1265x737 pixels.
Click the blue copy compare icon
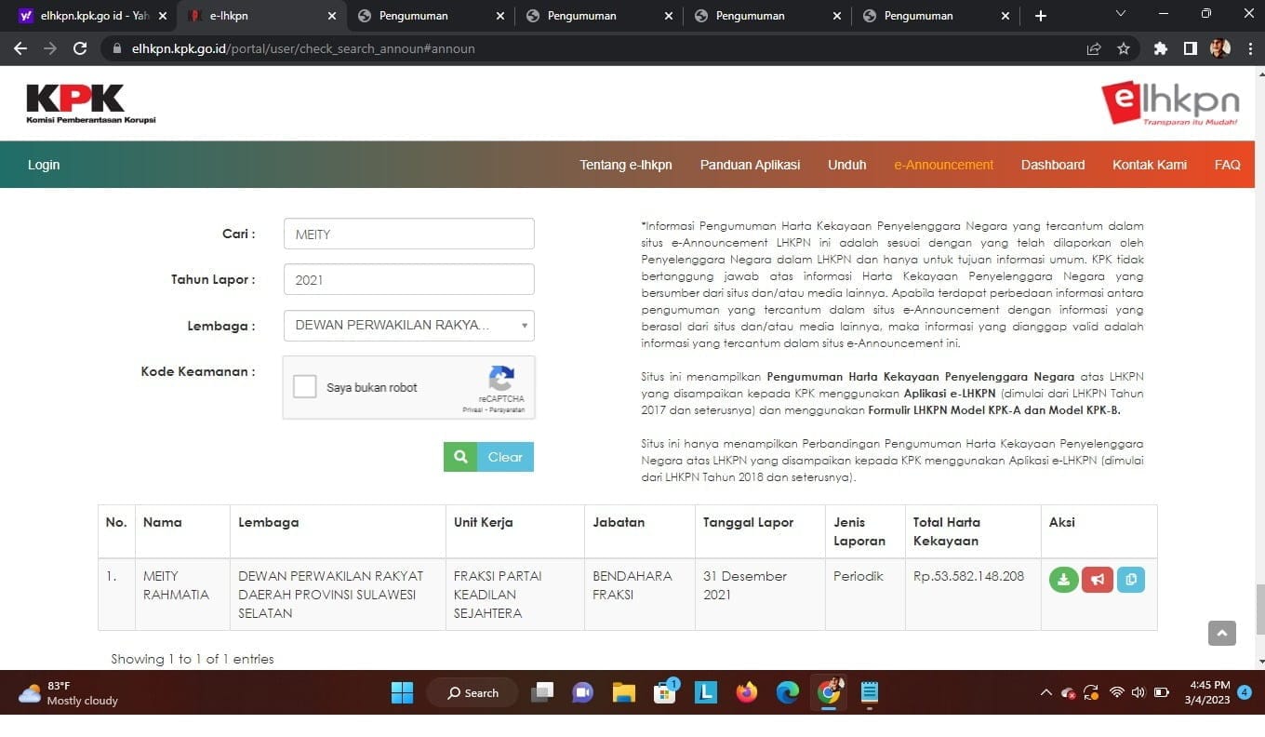pyautogui.click(x=1131, y=580)
